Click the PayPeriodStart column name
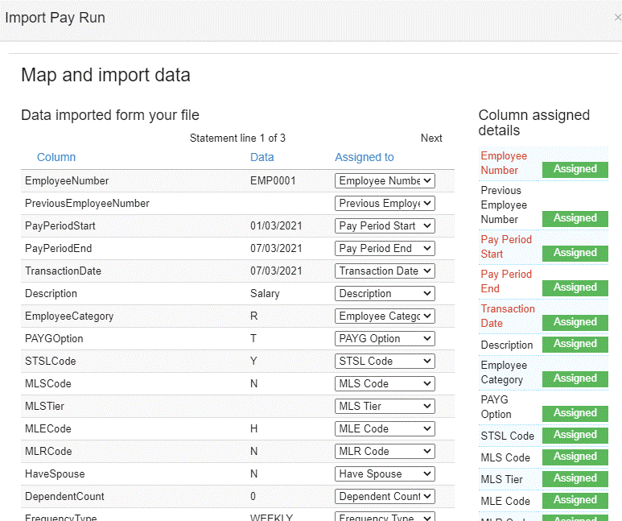This screenshot has width=622, height=521. tap(60, 226)
